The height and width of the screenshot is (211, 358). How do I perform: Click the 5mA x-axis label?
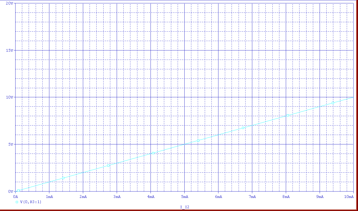pyautogui.click(x=184, y=197)
